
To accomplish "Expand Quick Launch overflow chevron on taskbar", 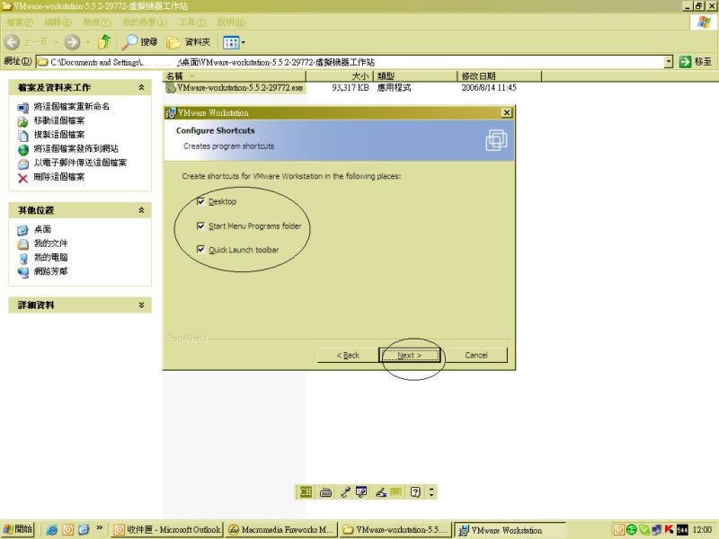I will [x=99, y=528].
